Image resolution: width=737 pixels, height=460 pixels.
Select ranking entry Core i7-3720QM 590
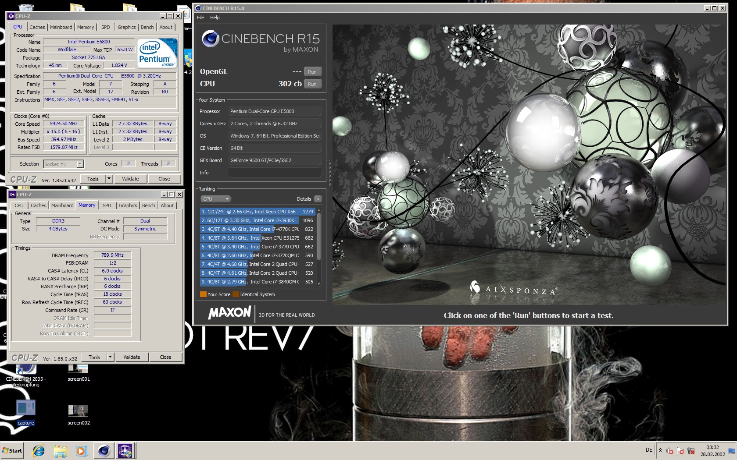click(258, 255)
